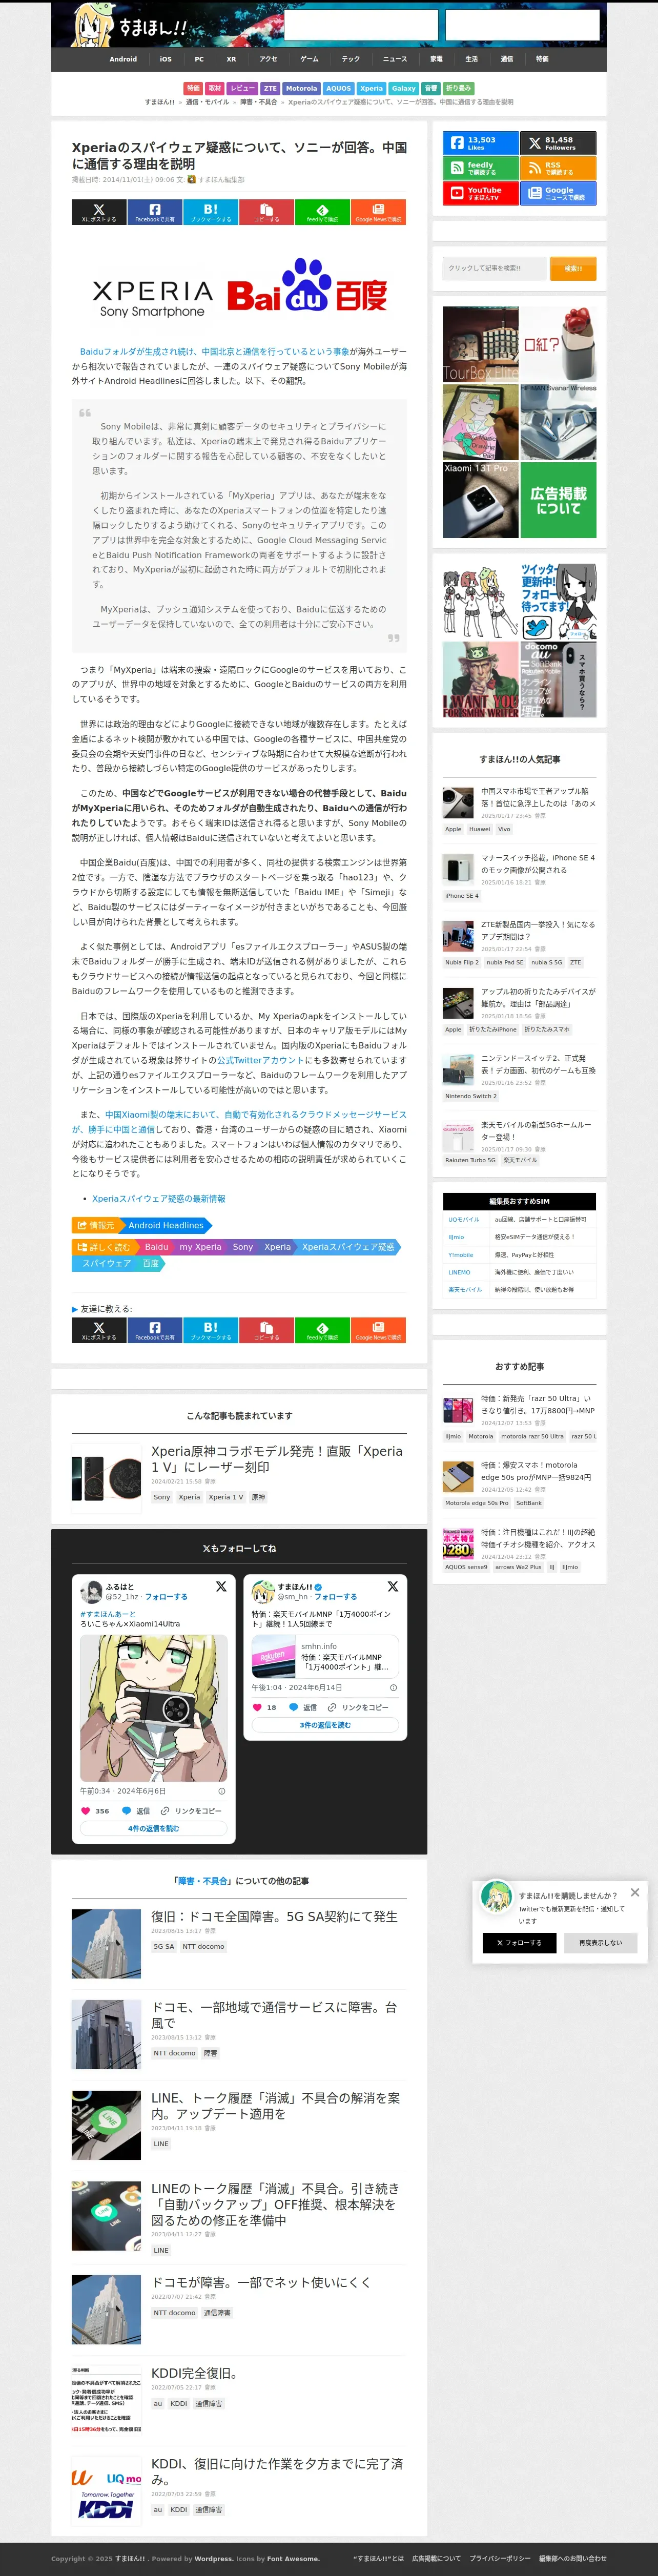658x2576 pixels.
Task: Click the すまほん!! site logo
Action: click(131, 25)
